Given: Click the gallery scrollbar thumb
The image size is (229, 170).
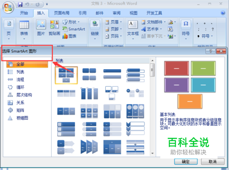Looking at the screenshot, I should click(x=152, y=70).
